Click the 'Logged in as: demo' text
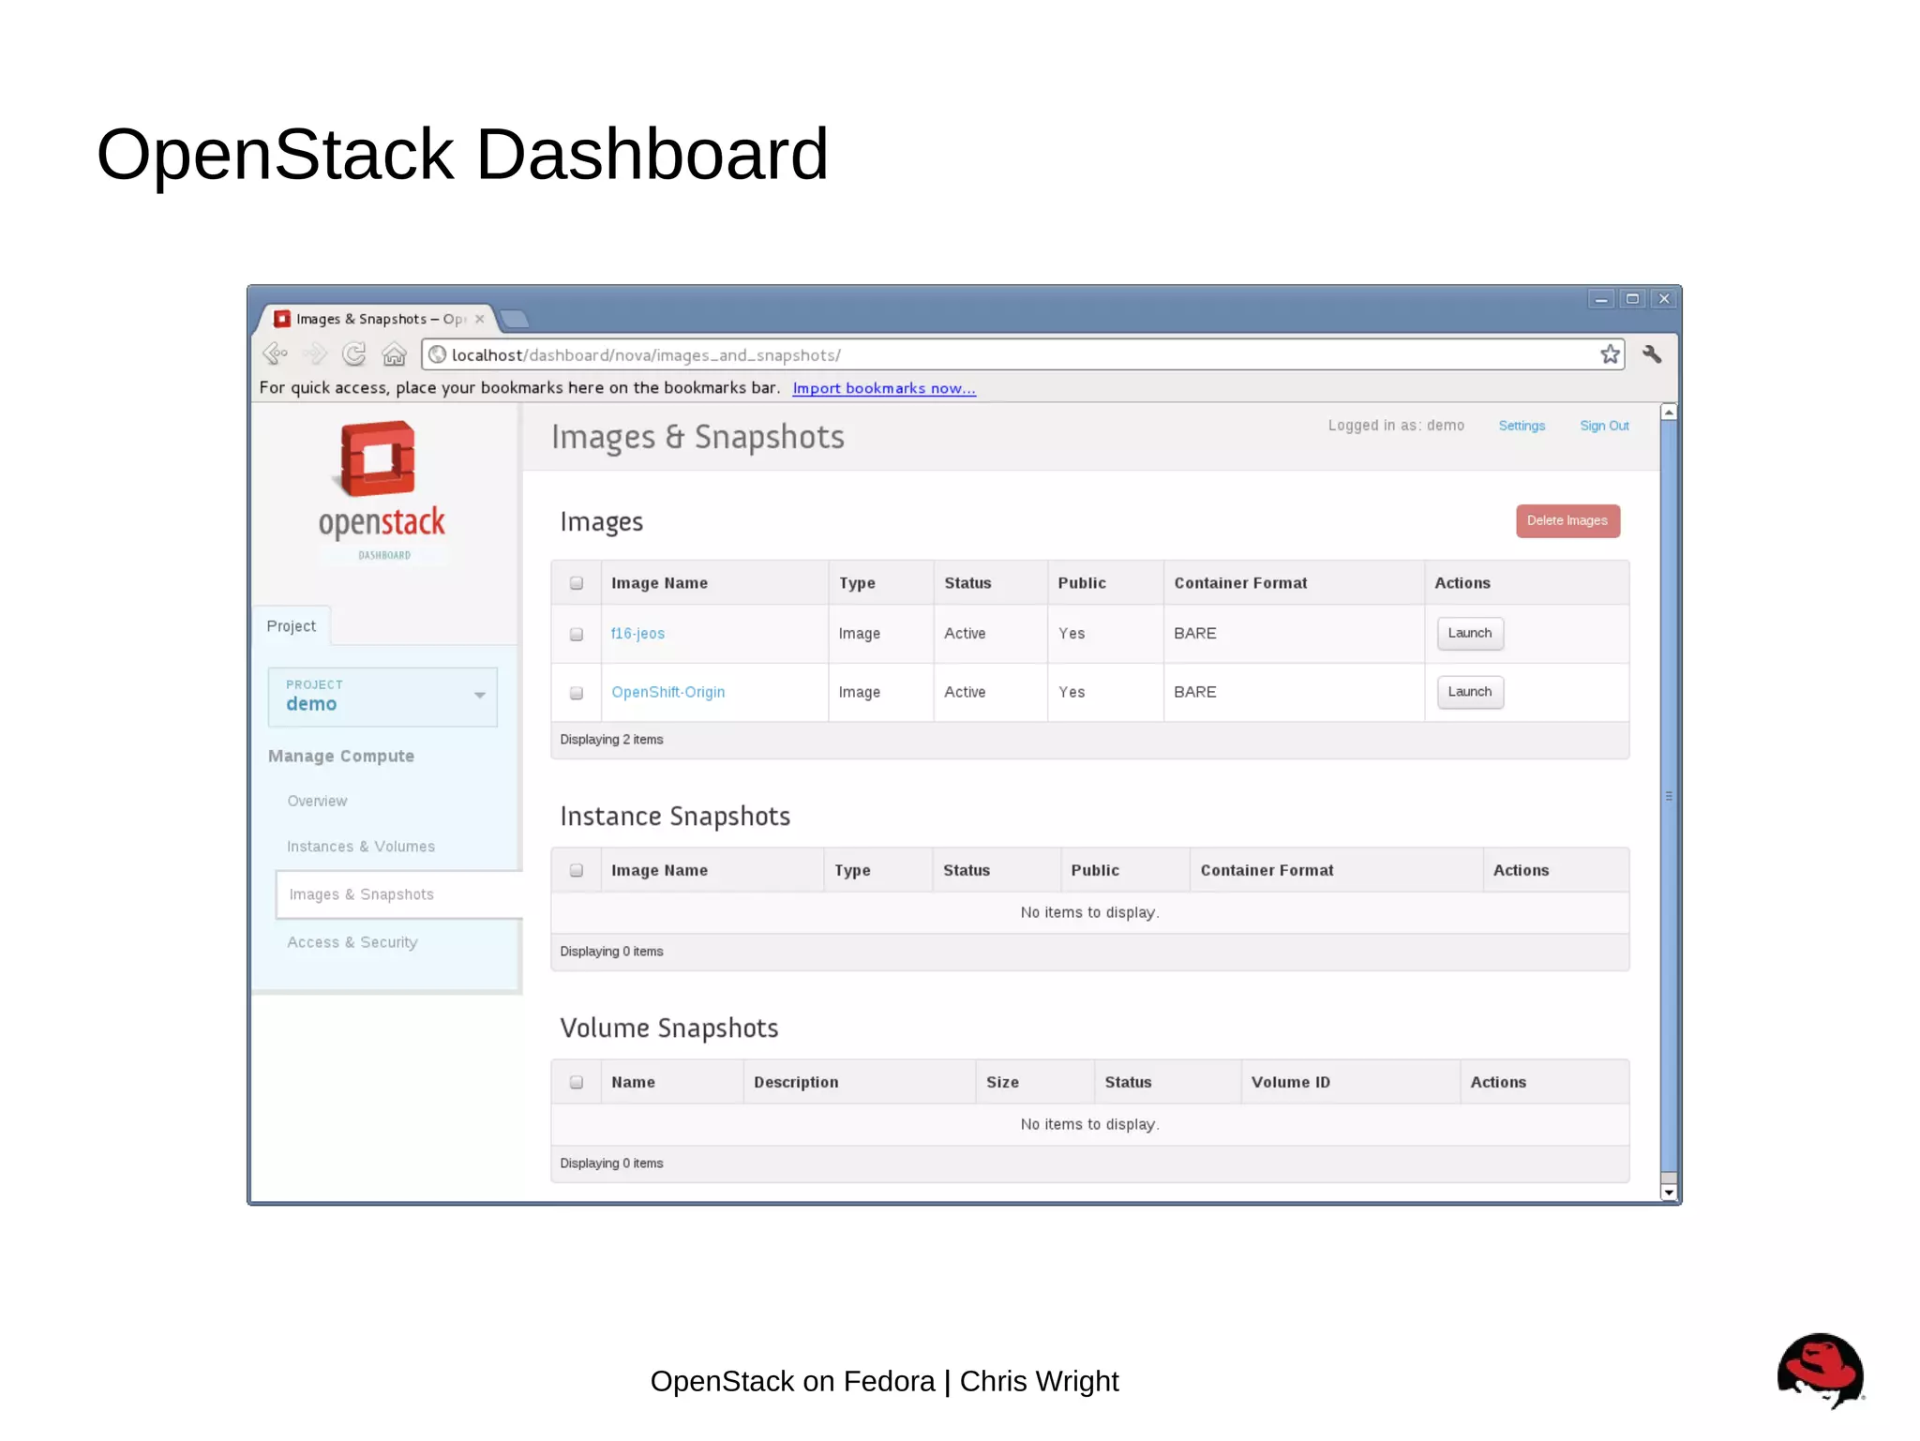The height and width of the screenshot is (1441, 1920). tap(1396, 426)
